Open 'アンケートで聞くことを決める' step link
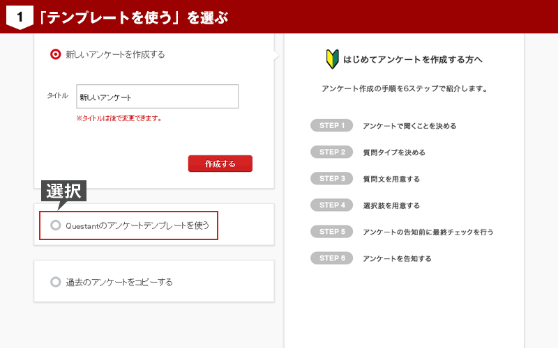 pyautogui.click(x=409, y=126)
